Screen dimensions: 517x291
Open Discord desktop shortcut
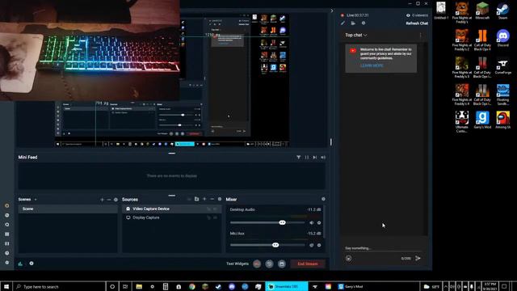[x=502, y=38]
